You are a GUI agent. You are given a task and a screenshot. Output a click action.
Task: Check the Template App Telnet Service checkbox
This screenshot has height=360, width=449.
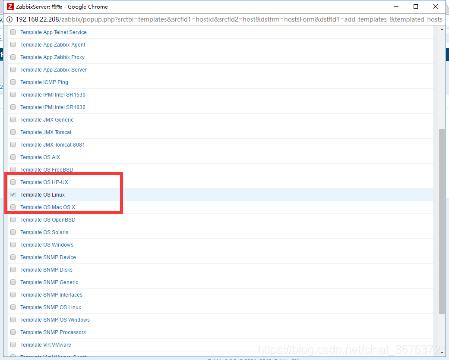coord(13,32)
